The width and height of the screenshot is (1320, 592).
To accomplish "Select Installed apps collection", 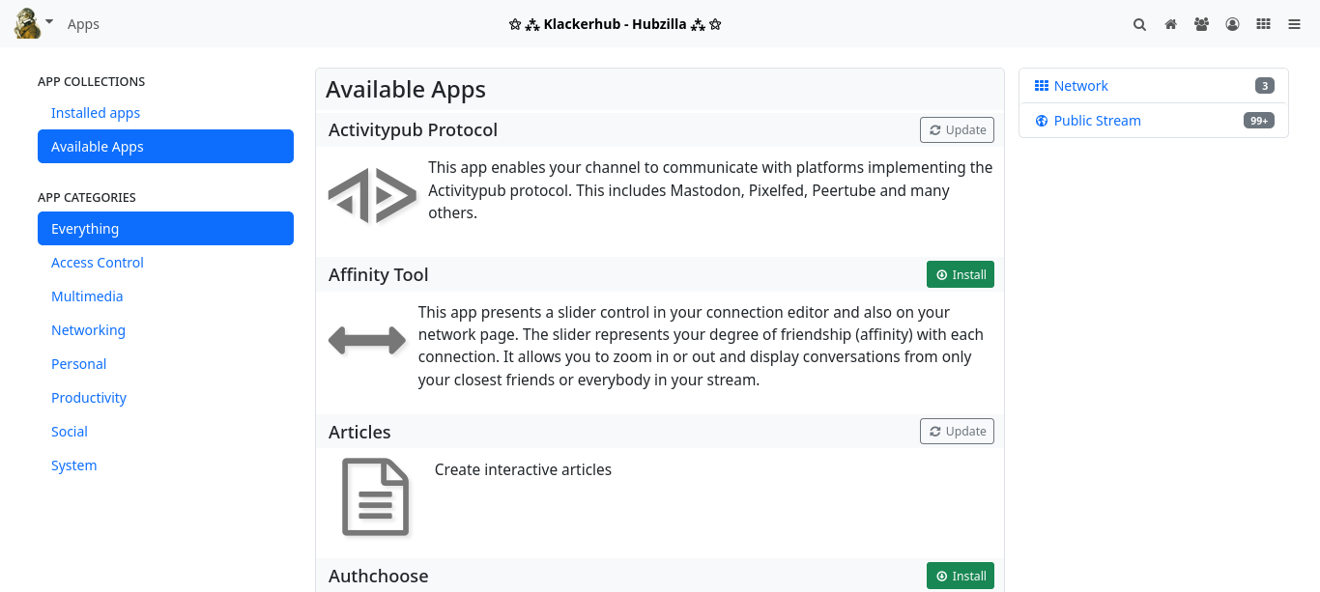I will (96, 113).
